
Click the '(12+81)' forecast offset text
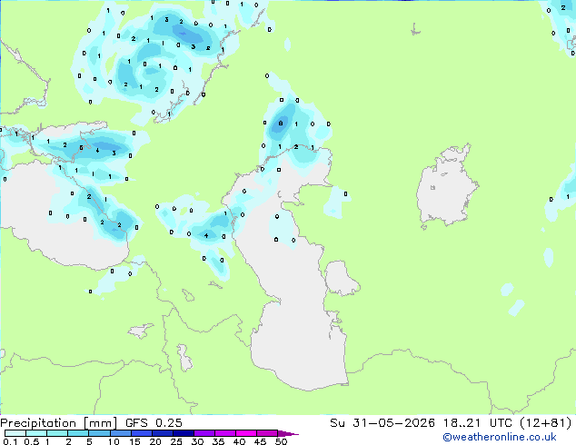(546, 423)
